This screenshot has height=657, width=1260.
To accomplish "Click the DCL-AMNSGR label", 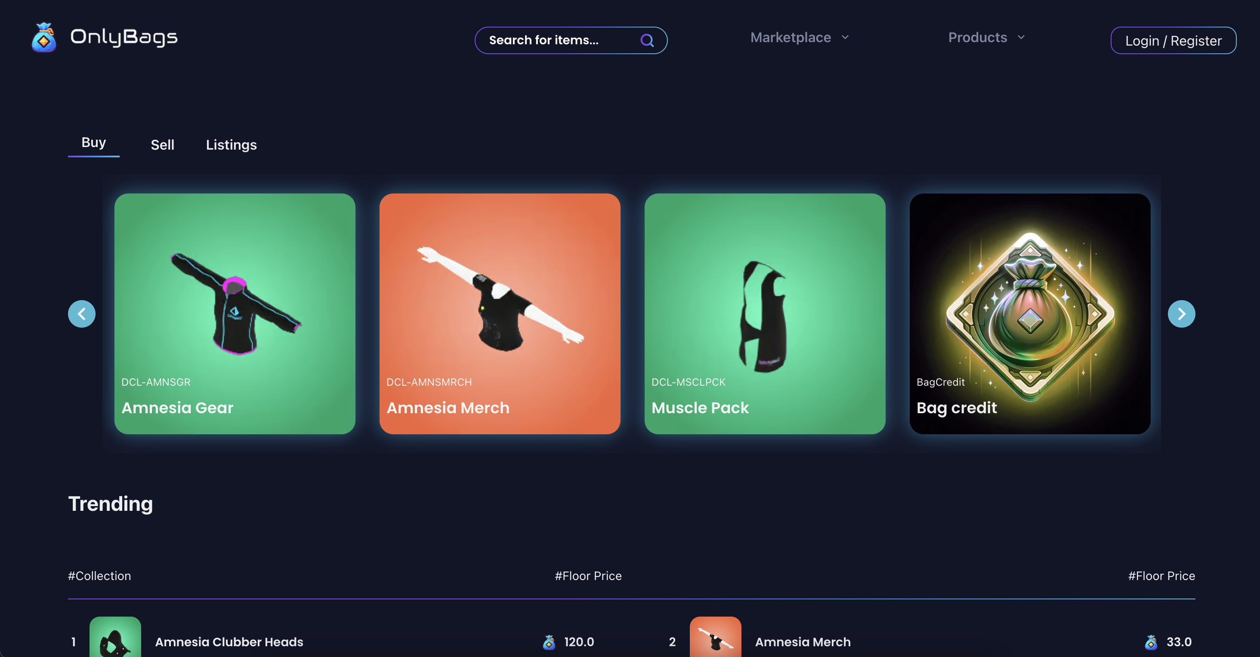I will [x=156, y=382].
